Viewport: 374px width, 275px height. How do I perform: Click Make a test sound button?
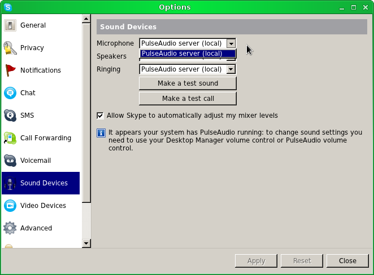click(188, 83)
